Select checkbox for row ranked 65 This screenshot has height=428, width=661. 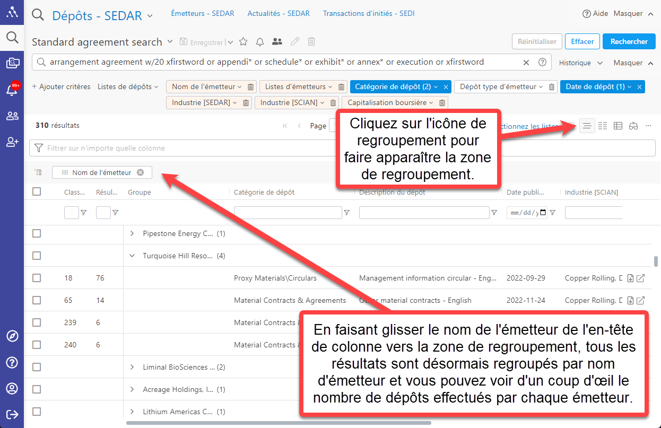coord(37,300)
